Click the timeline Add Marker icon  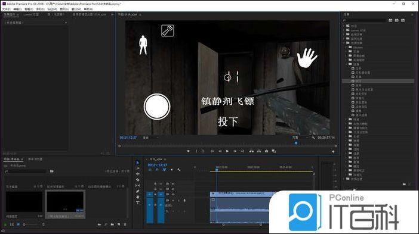tap(171, 170)
